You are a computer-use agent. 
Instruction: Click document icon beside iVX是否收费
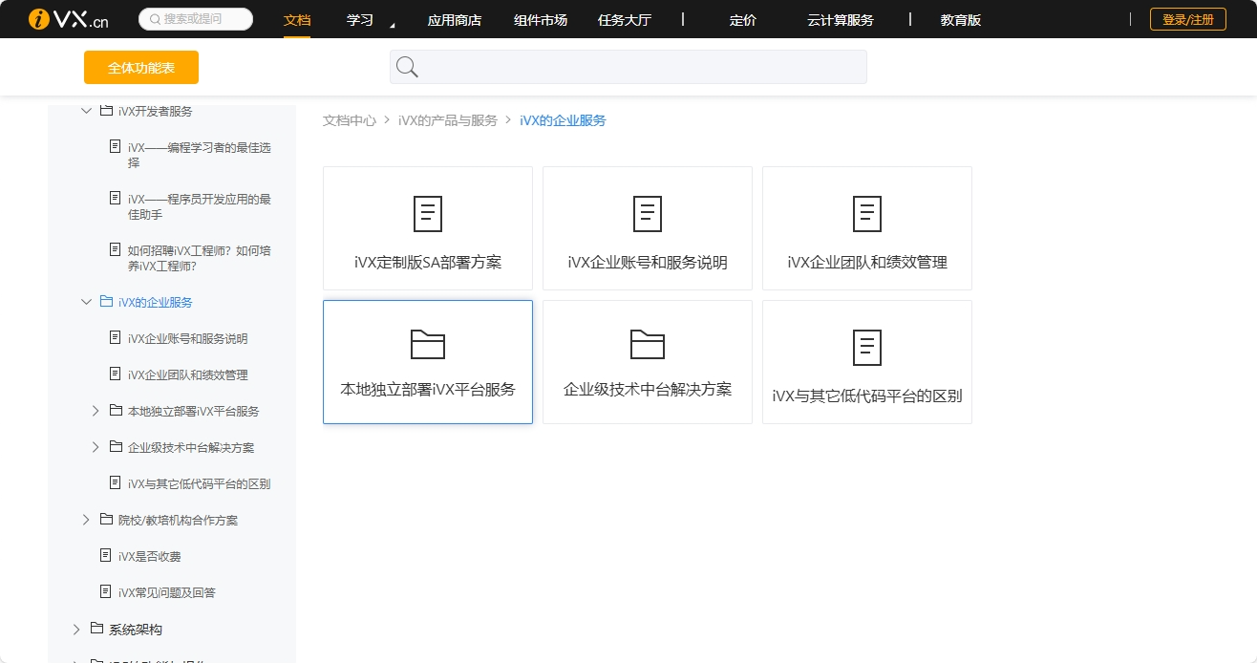click(106, 556)
